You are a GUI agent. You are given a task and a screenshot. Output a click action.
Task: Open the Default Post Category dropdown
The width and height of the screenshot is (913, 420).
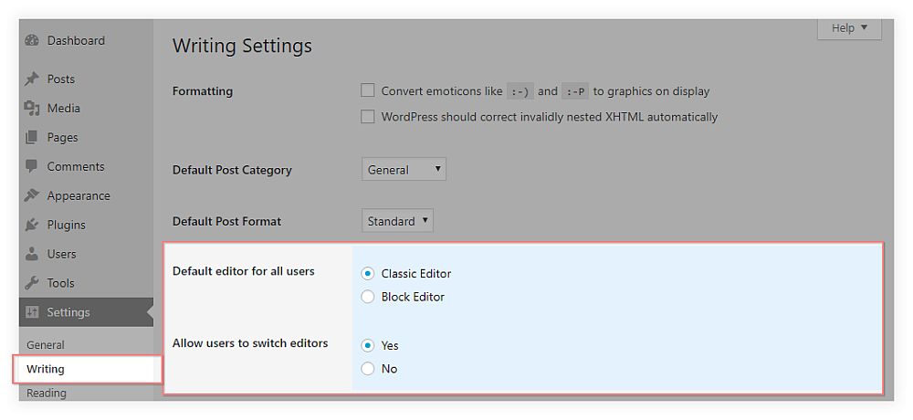[404, 170]
